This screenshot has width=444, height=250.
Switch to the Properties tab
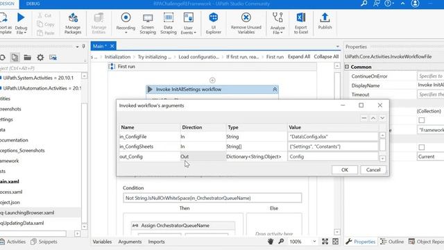coord(361,242)
